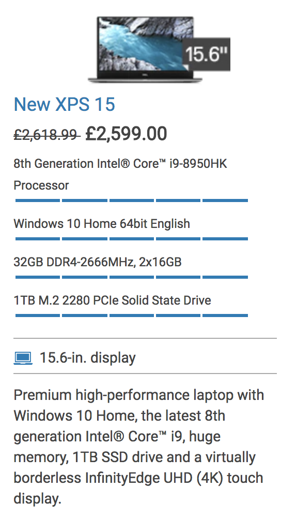This screenshot has height=516, width=281.
Task: Click second segment of memory rating bar
Action: [85, 277]
